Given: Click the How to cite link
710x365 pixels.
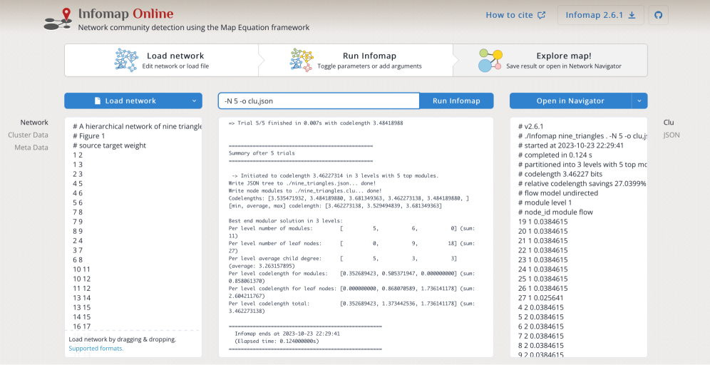Looking at the screenshot, I should click(x=509, y=15).
